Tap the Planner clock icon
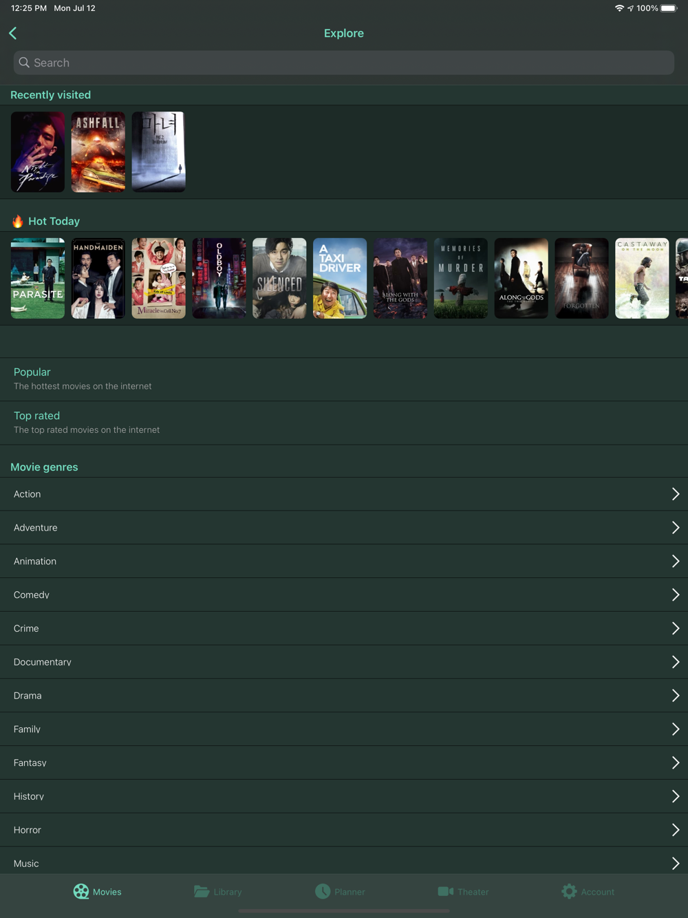 pos(323,891)
